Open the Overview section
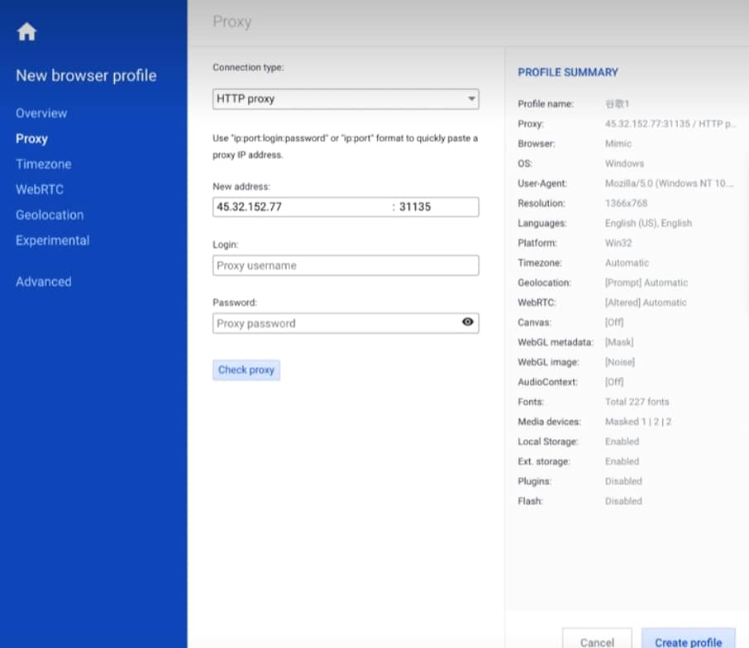The width and height of the screenshot is (749, 648). click(x=41, y=113)
